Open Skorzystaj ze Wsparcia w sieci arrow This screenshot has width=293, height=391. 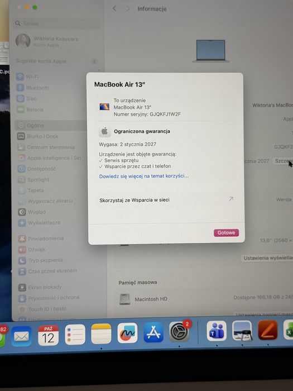pyautogui.click(x=231, y=199)
